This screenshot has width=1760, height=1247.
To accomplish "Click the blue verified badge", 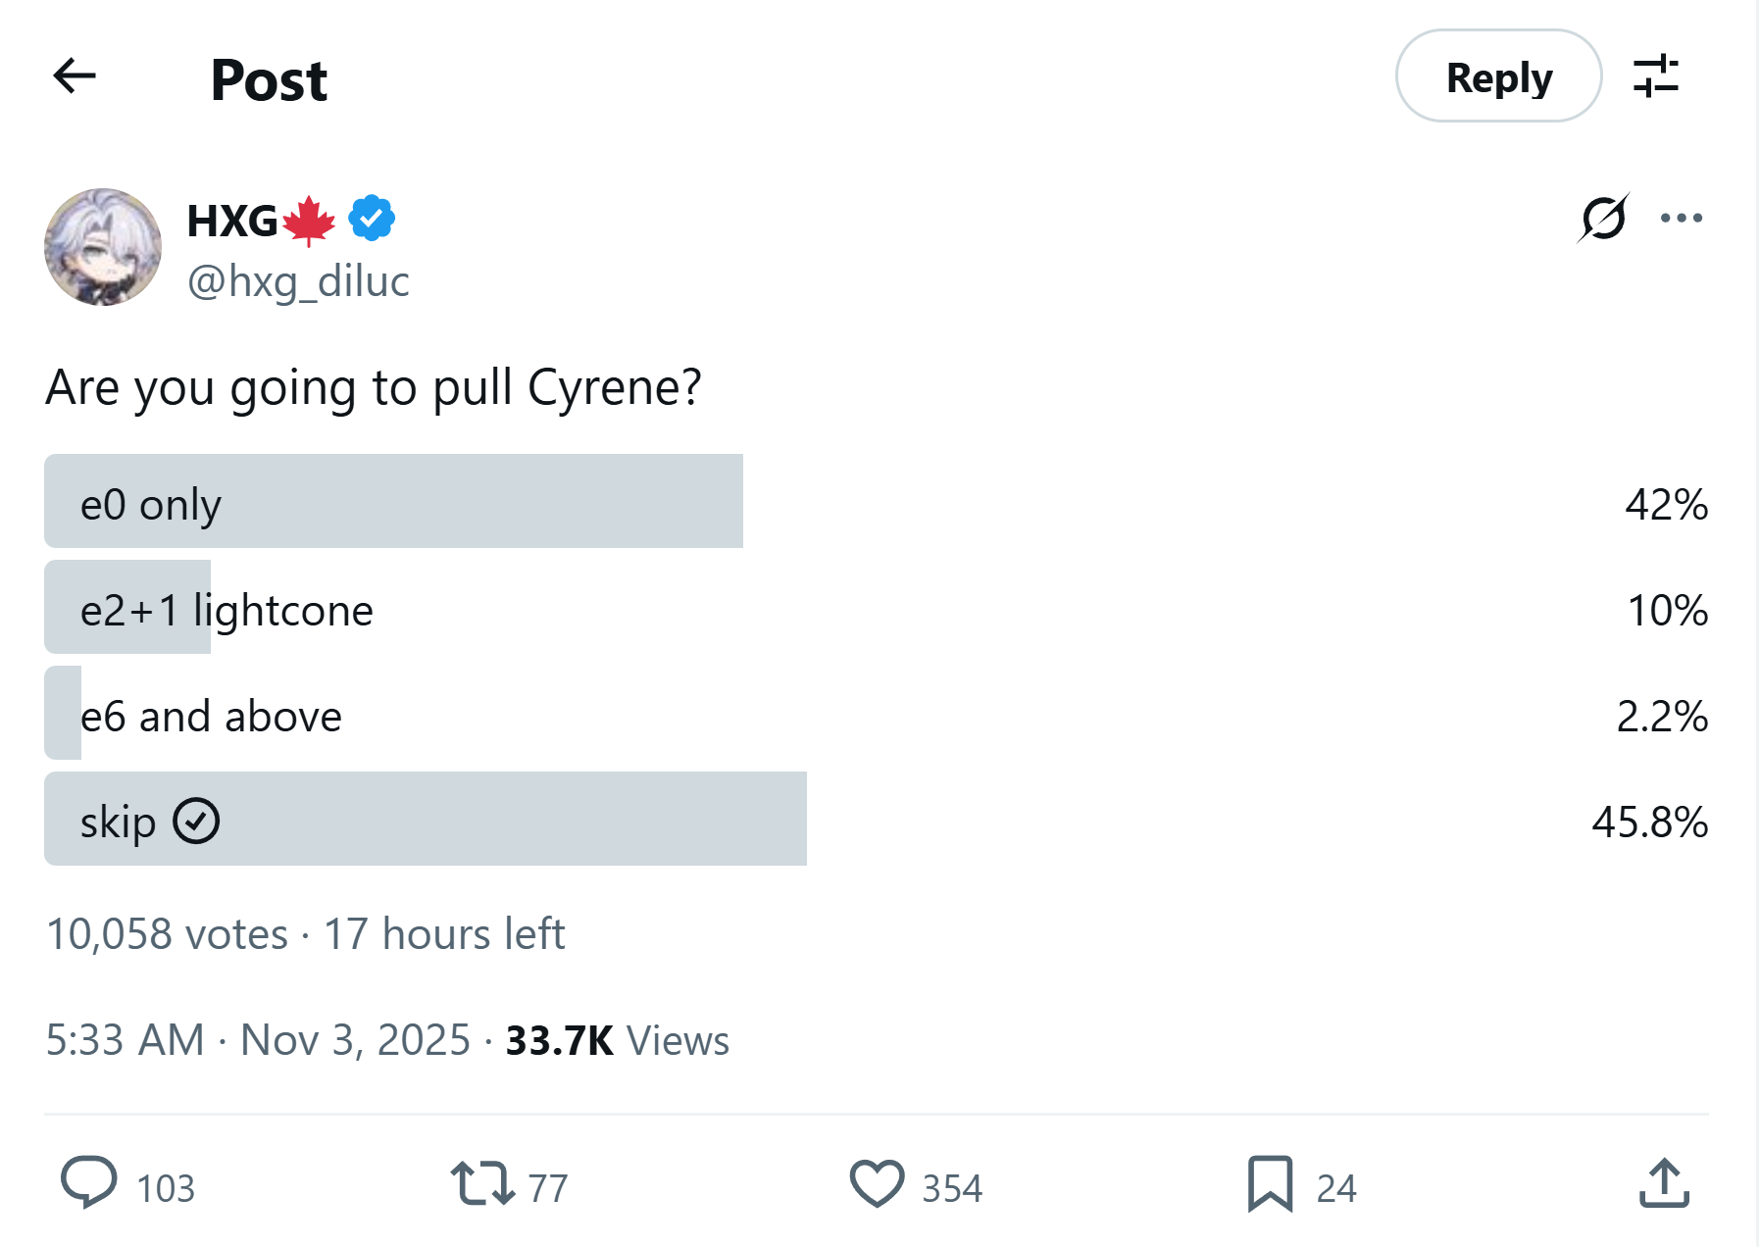I will [372, 219].
